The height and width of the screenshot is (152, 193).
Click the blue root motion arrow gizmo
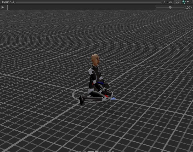[114, 98]
